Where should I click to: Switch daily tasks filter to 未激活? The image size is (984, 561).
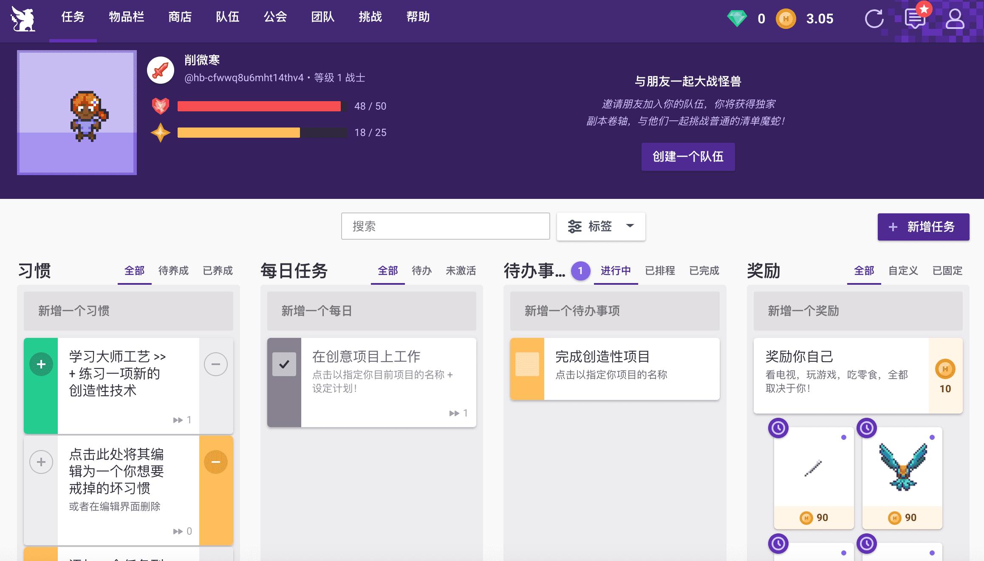461,271
